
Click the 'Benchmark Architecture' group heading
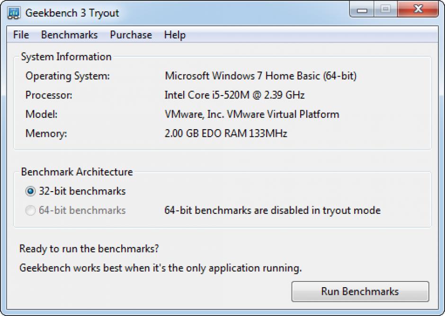click(77, 172)
